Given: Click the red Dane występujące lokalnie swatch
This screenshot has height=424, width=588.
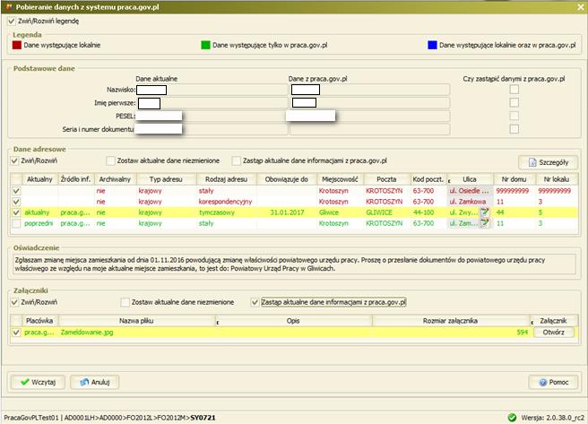Looking at the screenshot, I should coord(17,45).
